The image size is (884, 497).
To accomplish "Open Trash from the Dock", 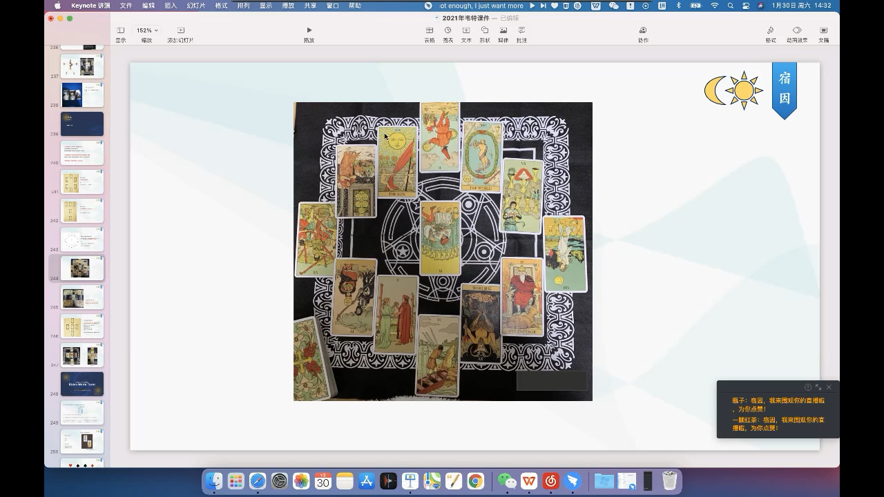I will click(x=669, y=481).
